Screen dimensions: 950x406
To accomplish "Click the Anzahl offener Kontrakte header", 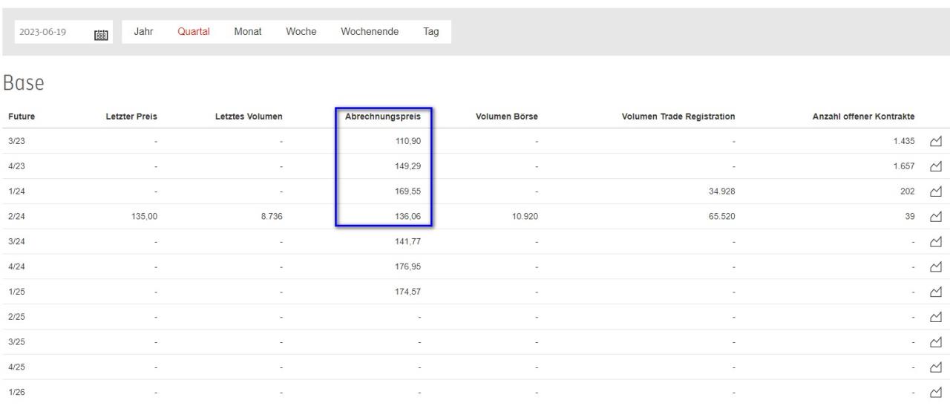I will coord(863,116).
